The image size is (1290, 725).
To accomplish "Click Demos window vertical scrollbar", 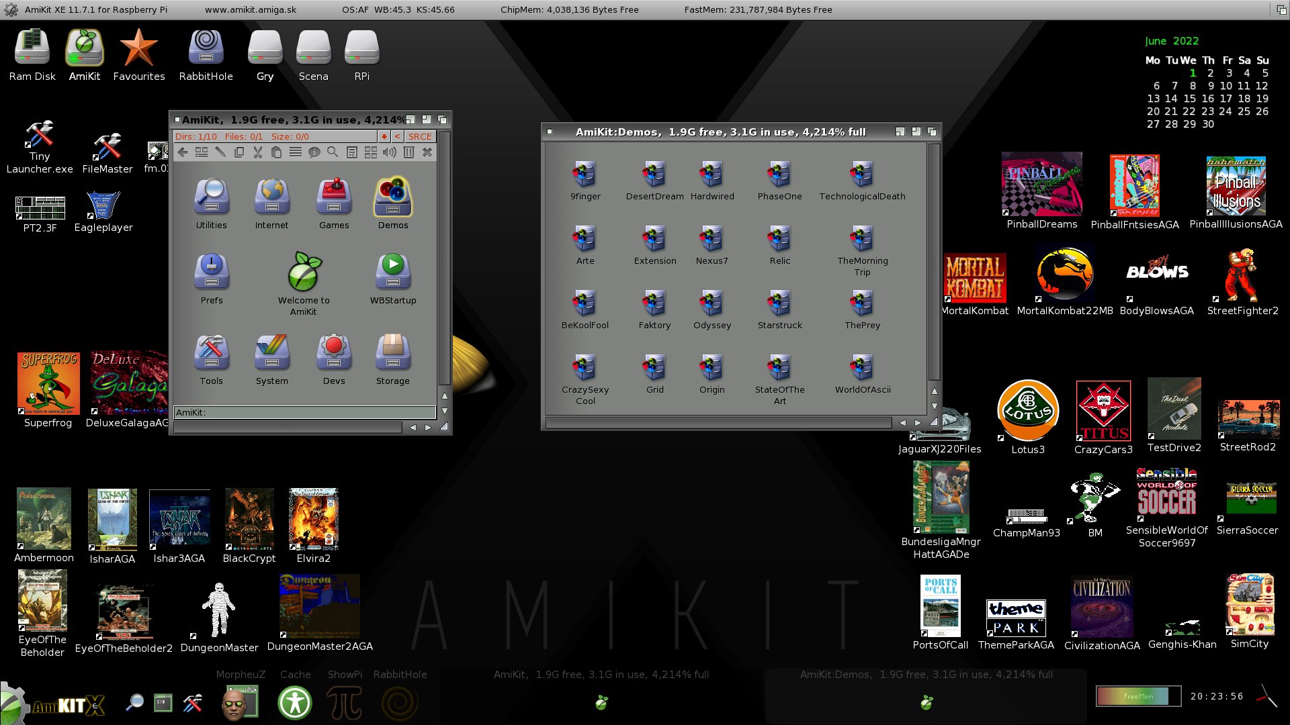I will coord(934,262).
